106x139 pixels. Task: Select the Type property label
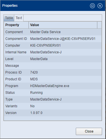click(9, 99)
